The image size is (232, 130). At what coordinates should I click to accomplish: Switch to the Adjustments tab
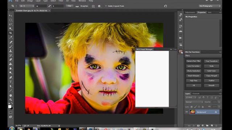click(x=190, y=12)
